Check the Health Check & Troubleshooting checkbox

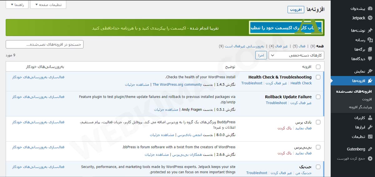318,77
